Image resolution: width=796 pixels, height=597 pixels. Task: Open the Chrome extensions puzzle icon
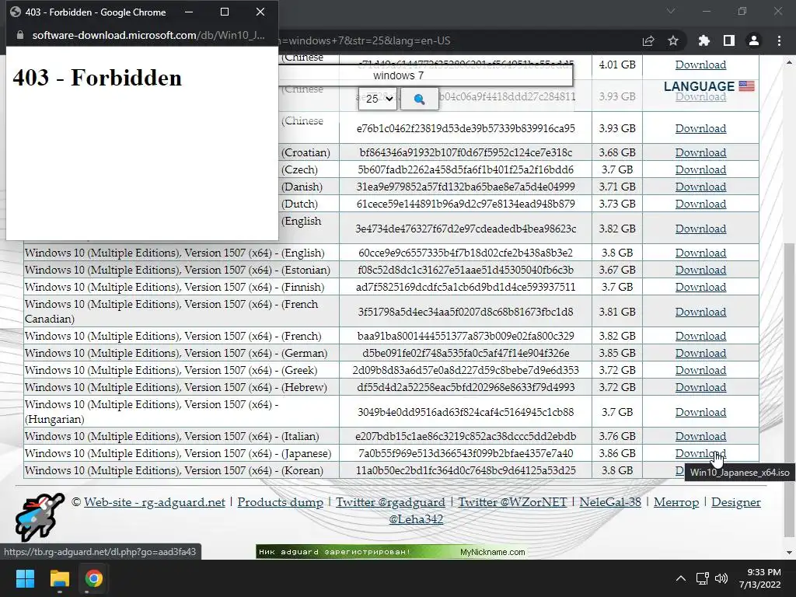pyautogui.click(x=703, y=40)
